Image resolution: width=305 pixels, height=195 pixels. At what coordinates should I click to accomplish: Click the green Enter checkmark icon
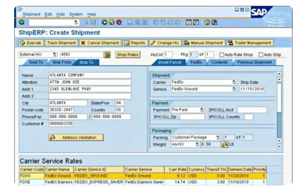click(x=22, y=22)
